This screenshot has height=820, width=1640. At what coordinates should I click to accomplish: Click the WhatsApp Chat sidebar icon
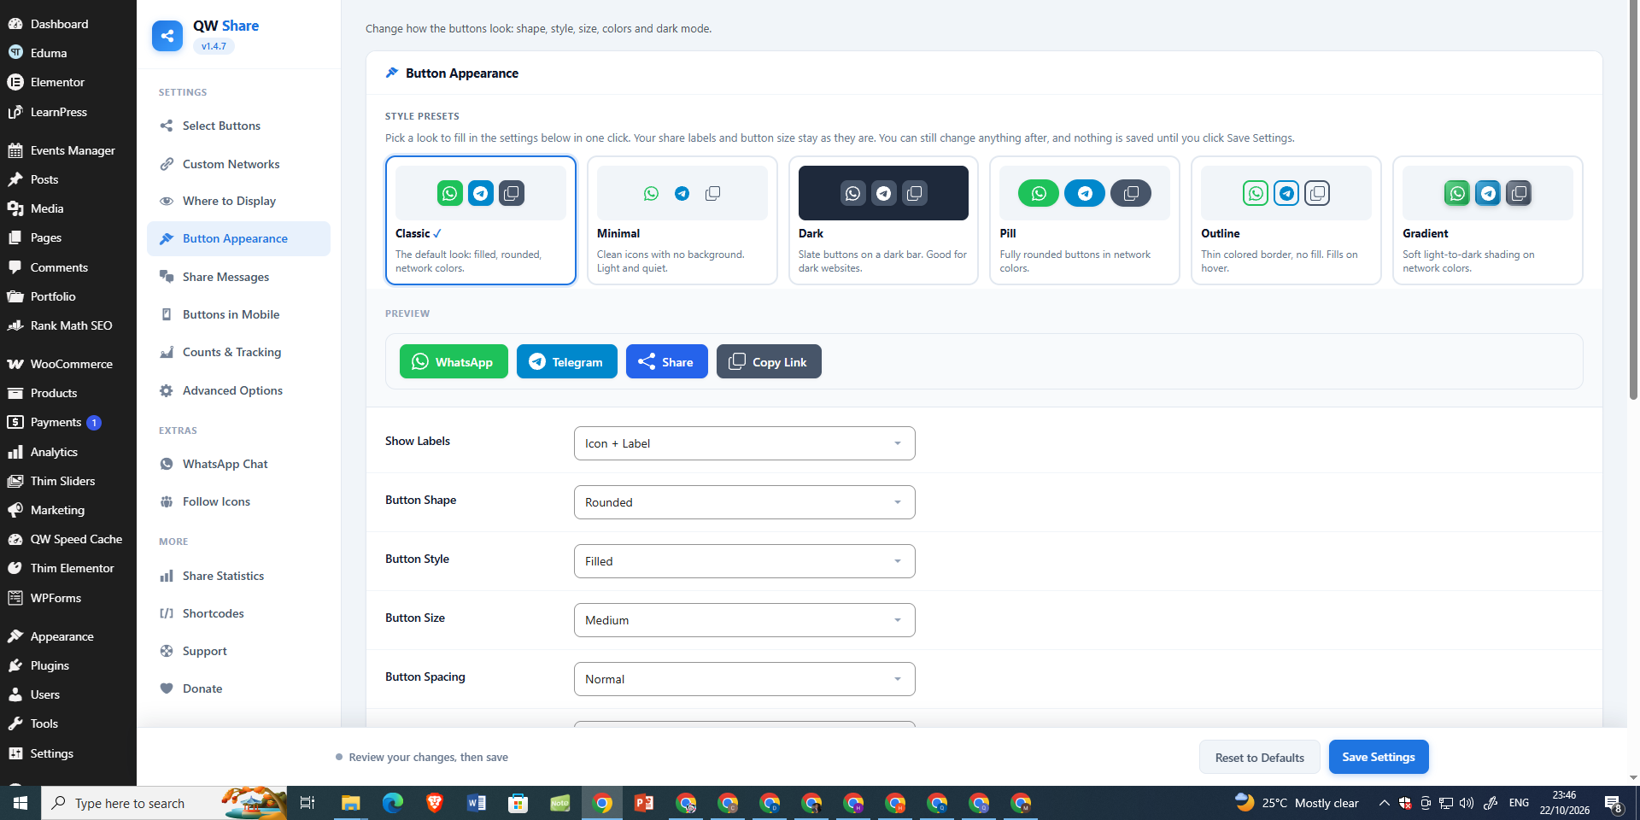tap(167, 464)
